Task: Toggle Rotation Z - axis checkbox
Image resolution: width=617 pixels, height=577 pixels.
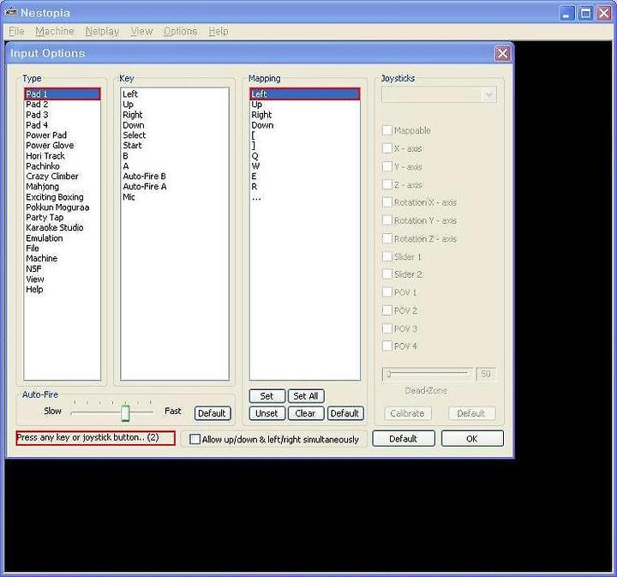Action: click(387, 238)
